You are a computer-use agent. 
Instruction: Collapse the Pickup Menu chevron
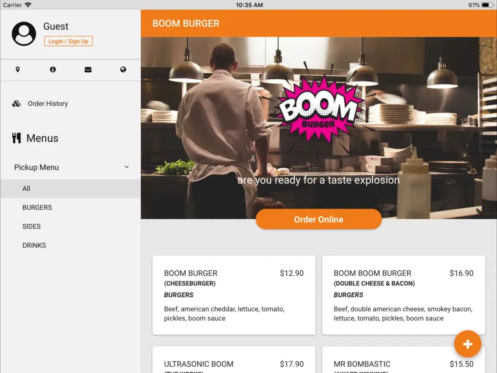(x=127, y=167)
